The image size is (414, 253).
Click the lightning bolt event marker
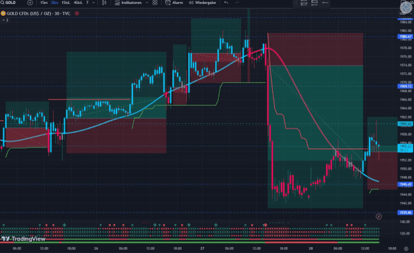point(379,217)
